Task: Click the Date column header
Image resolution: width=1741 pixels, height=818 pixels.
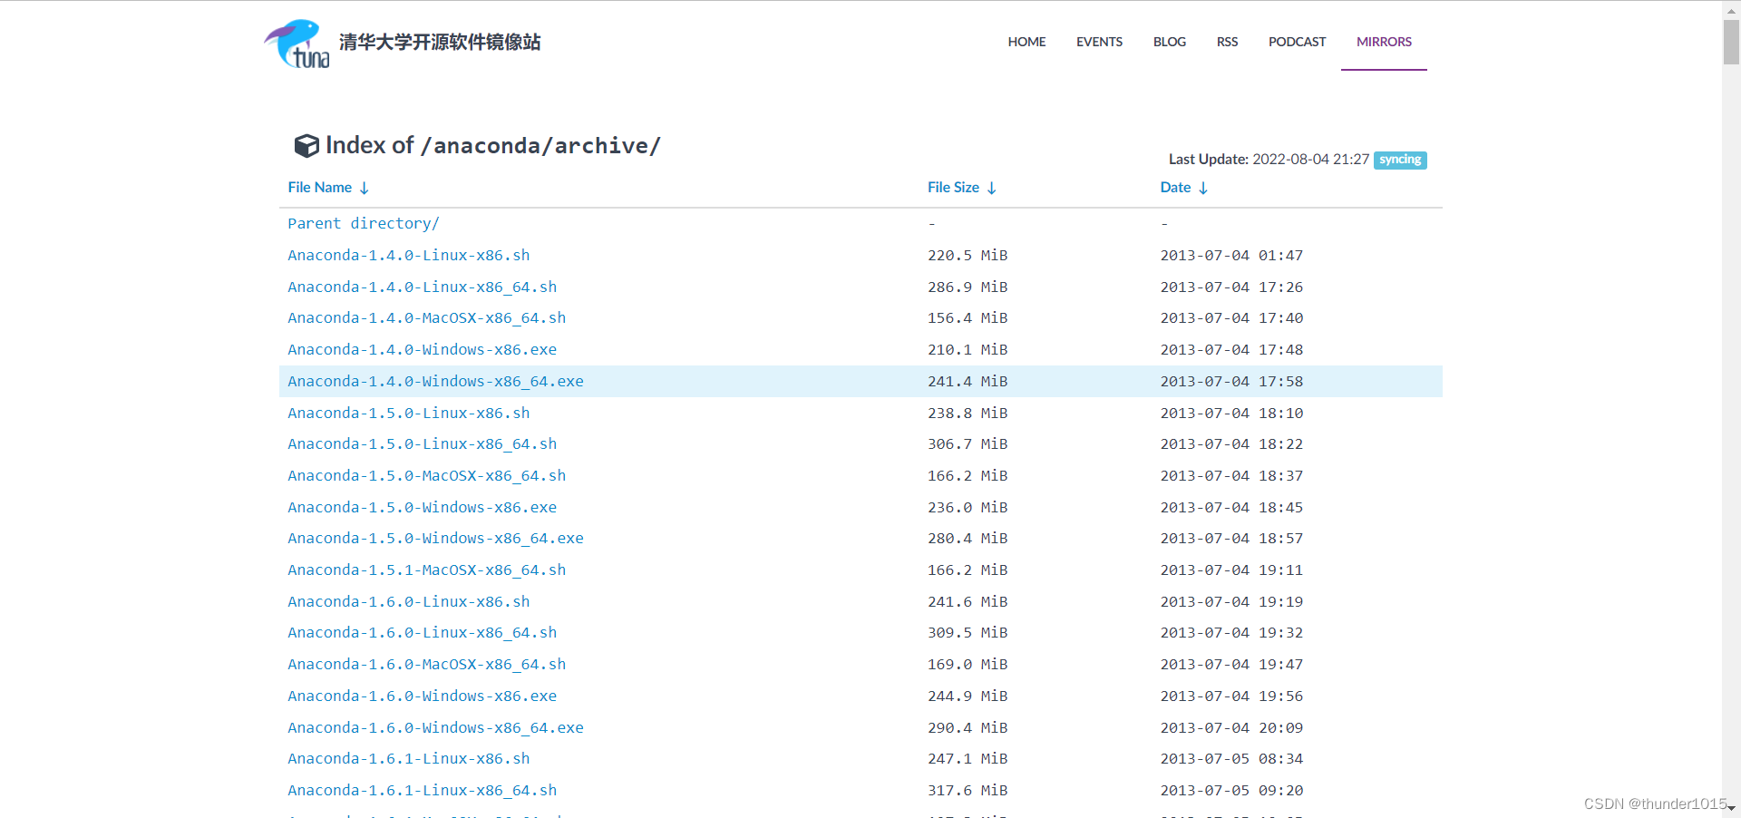Action: (1175, 188)
